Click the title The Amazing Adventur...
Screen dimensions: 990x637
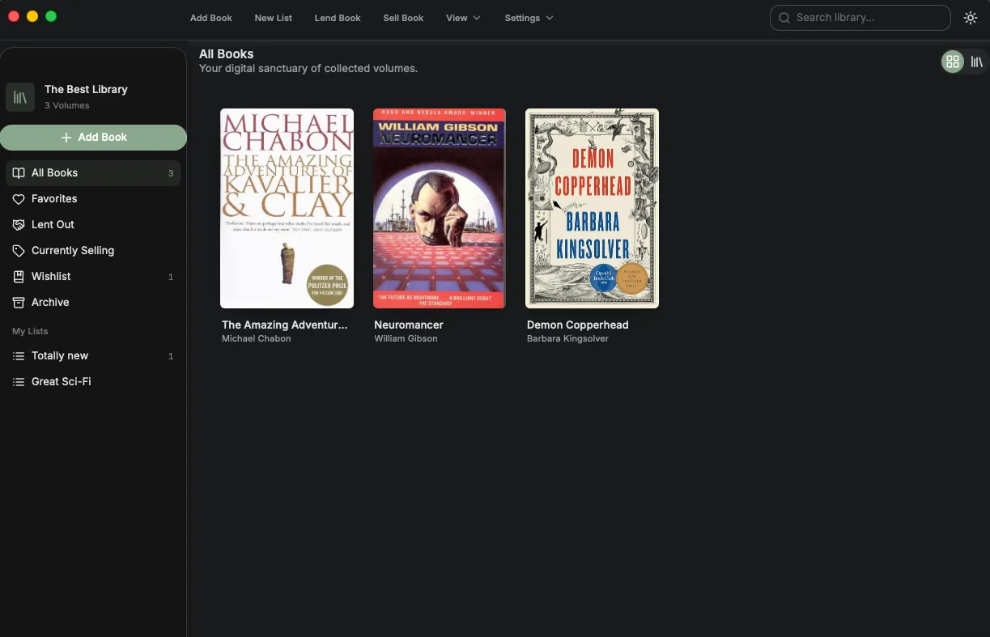click(284, 325)
